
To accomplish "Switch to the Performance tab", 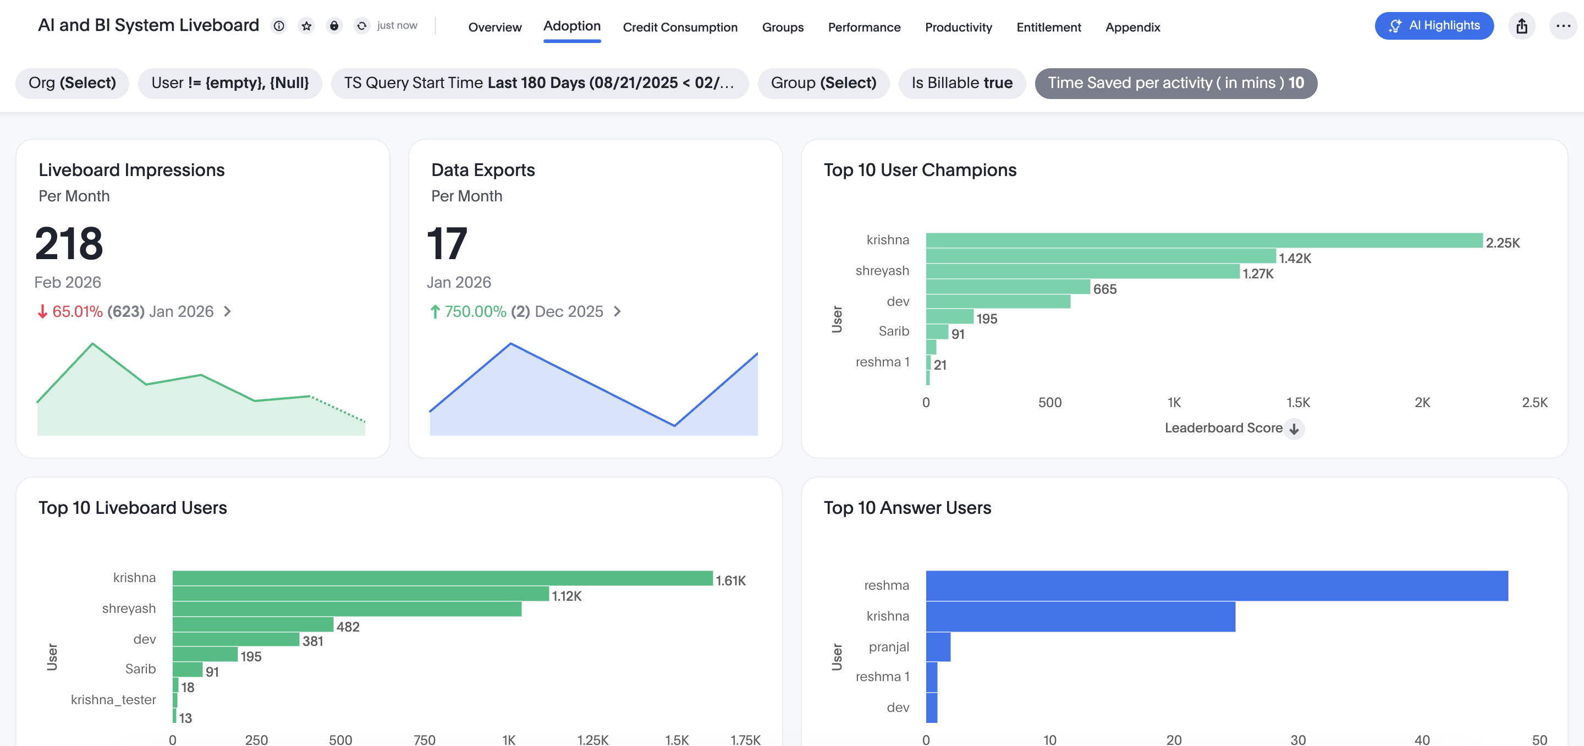I will (x=864, y=27).
